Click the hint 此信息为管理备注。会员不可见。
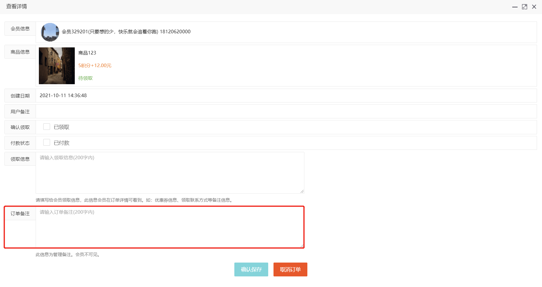The image size is (542, 287). click(x=69, y=254)
